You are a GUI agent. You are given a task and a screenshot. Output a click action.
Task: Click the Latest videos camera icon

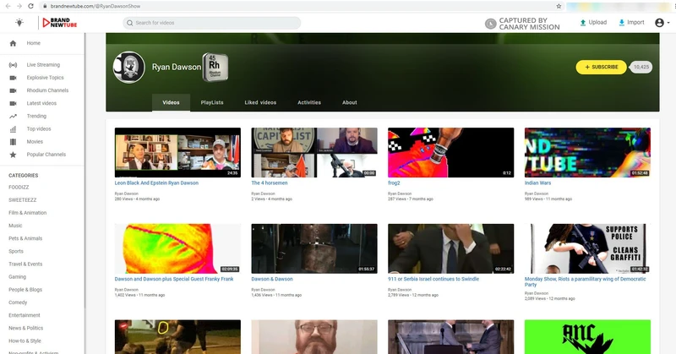(13, 103)
